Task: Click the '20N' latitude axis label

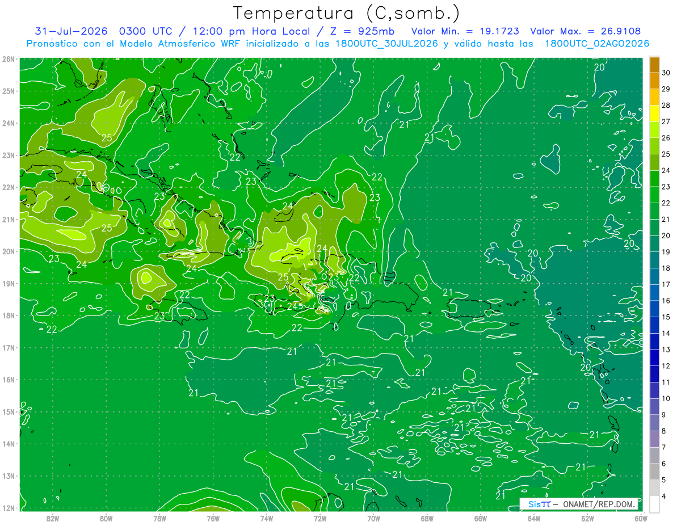Action: pos(9,251)
